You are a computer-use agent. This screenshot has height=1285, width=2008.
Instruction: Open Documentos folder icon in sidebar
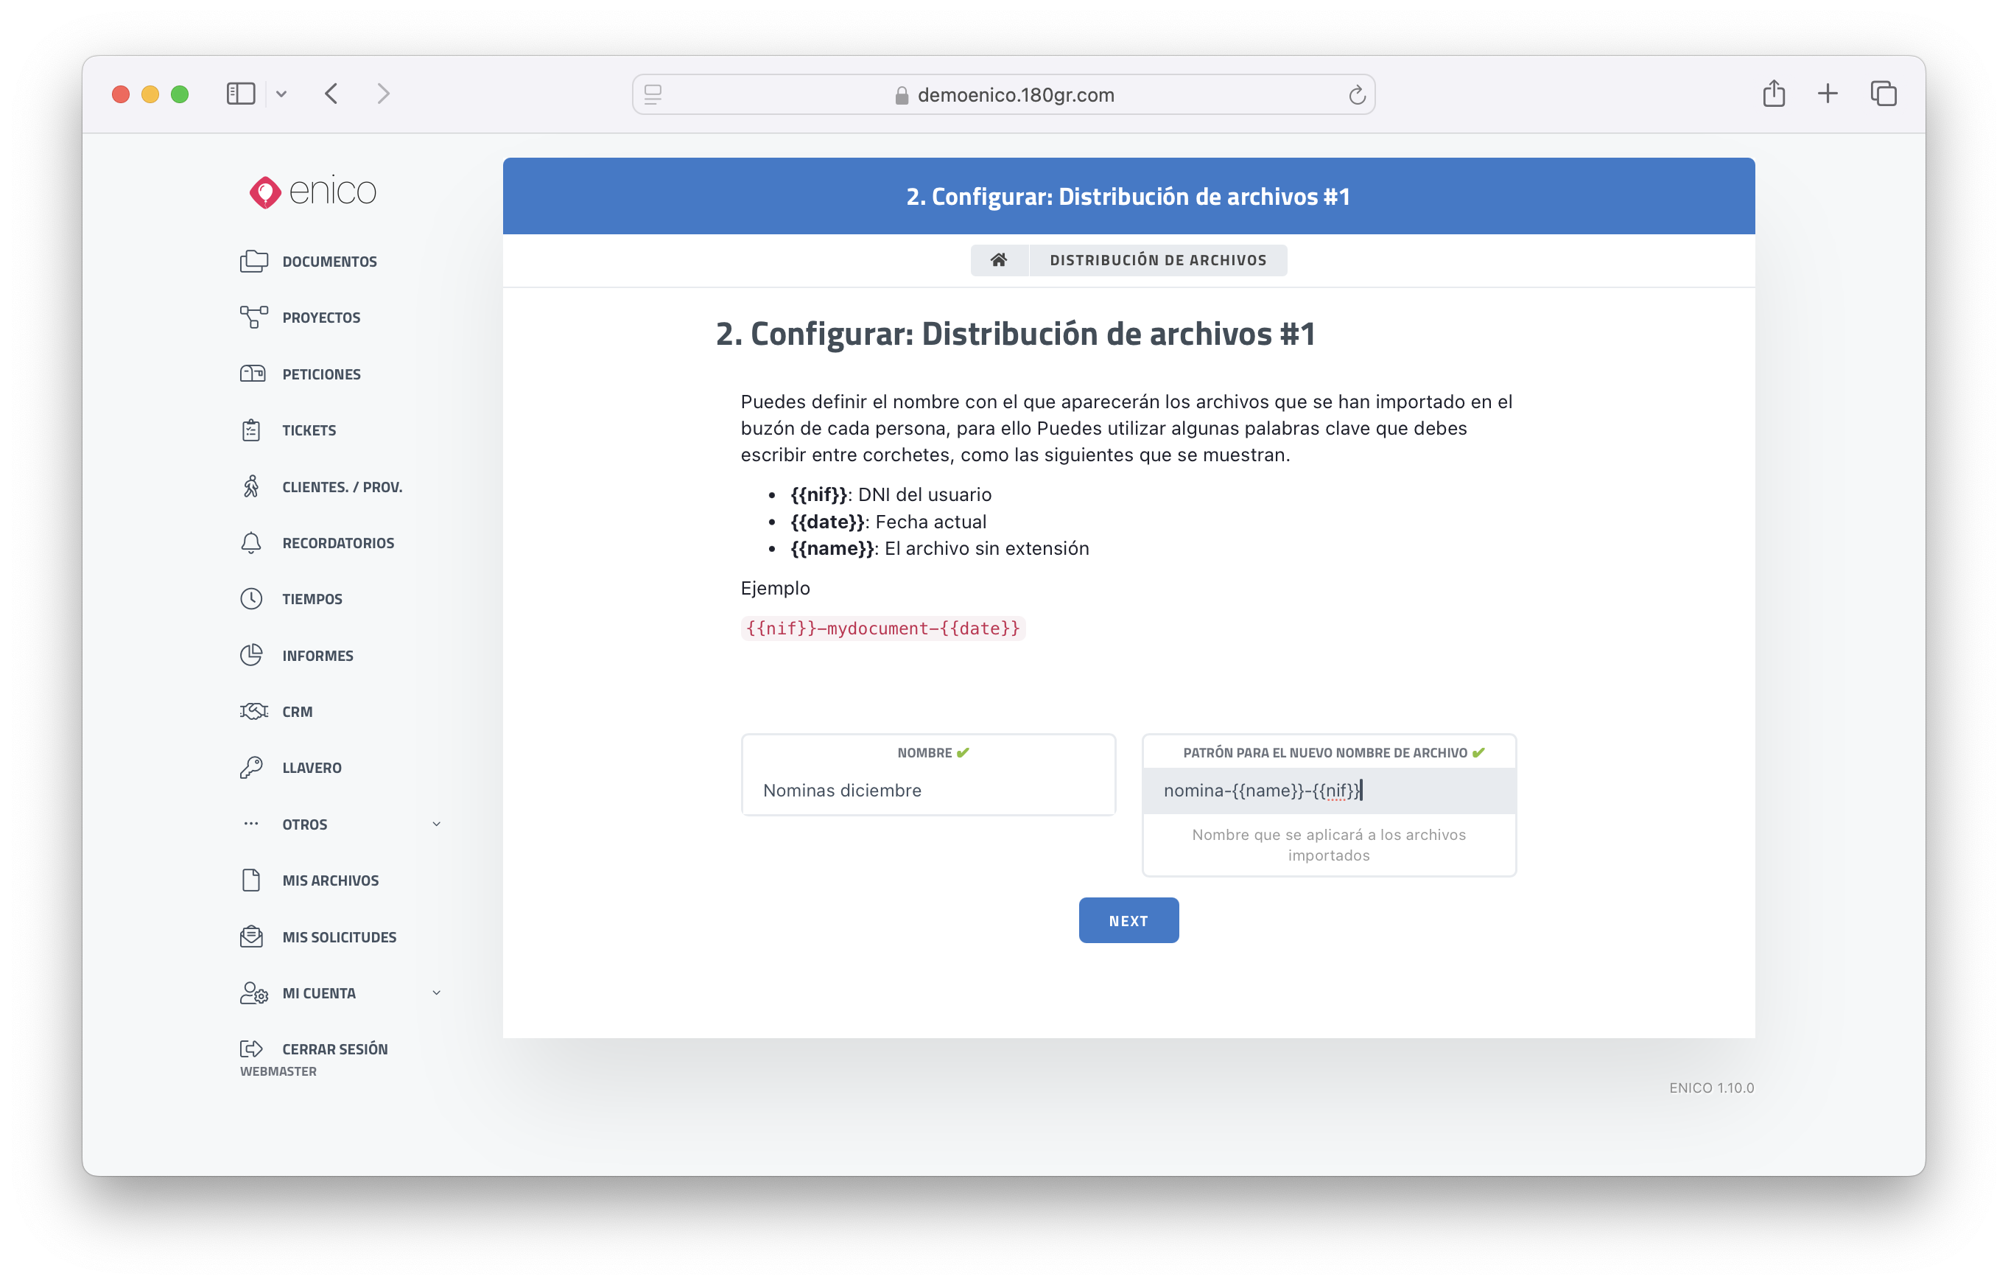[x=253, y=261]
